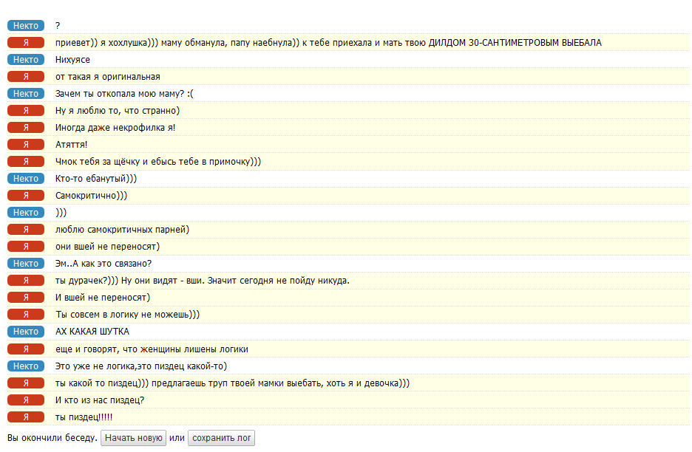Click the "Вы окончили беседу." status text
This screenshot has height=452, width=692.
pyautogui.click(x=52, y=438)
